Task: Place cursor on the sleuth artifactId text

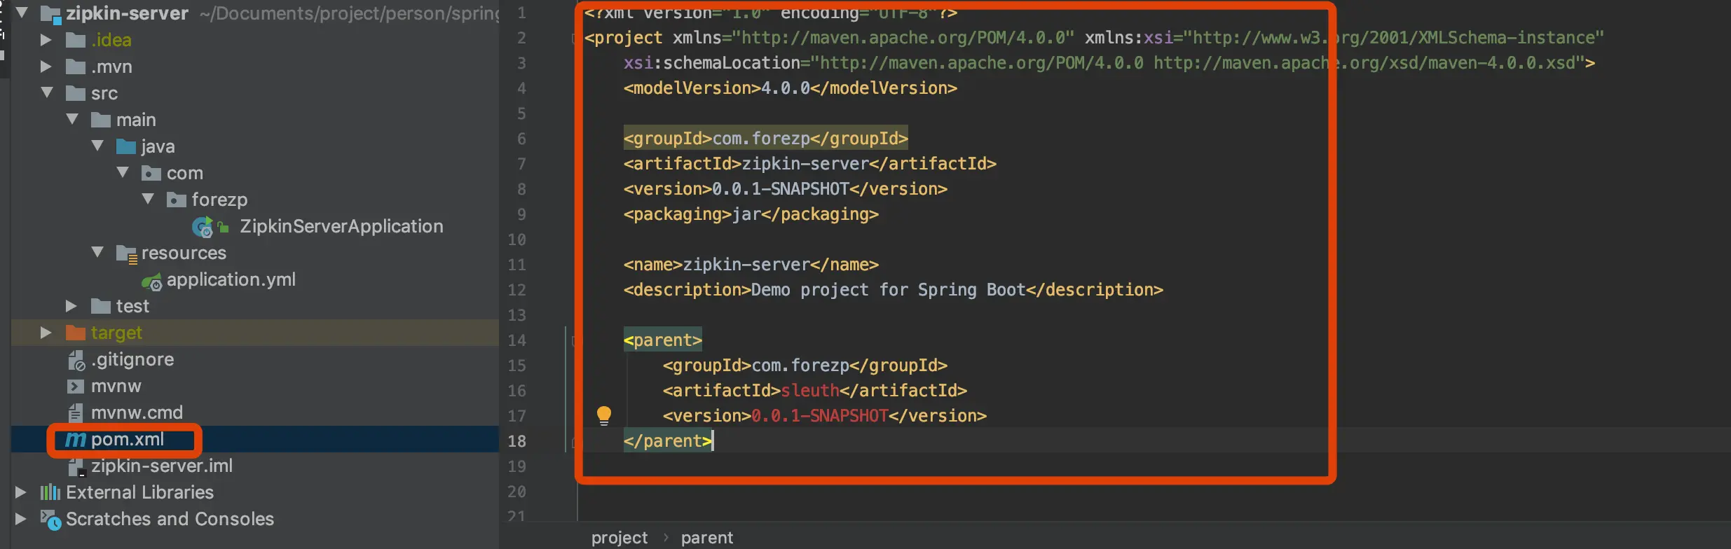Action: tap(810, 390)
